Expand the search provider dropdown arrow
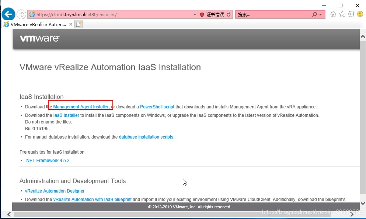Viewport: 366px width, 219px height. coord(321,14)
